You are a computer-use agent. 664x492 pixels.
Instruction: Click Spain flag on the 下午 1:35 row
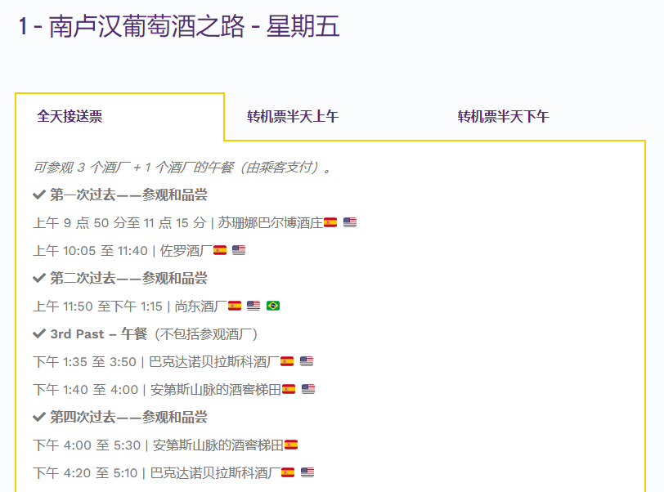tap(287, 361)
